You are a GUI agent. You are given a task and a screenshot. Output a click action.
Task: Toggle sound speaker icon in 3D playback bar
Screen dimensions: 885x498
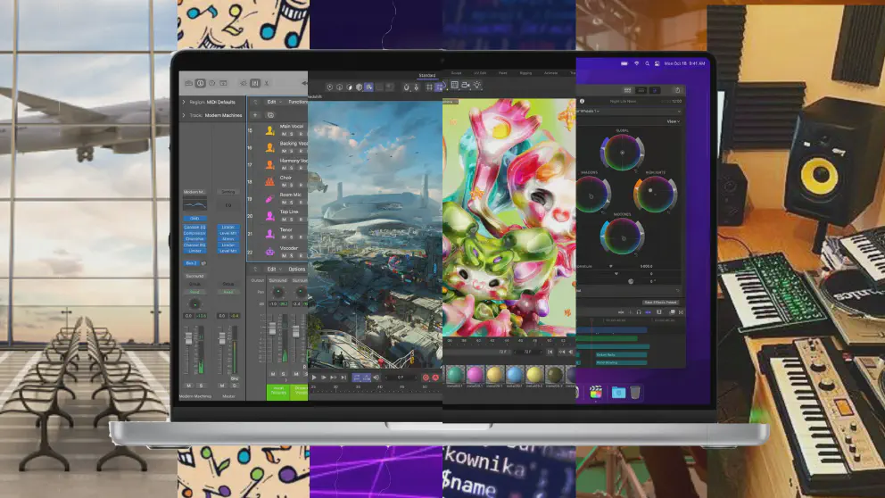tap(376, 378)
